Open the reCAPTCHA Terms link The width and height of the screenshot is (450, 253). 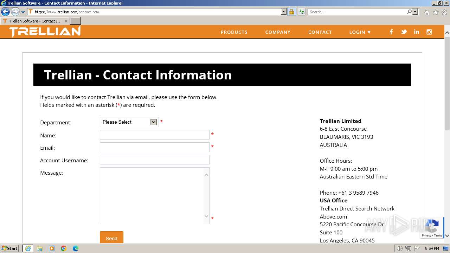(438, 236)
